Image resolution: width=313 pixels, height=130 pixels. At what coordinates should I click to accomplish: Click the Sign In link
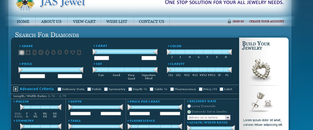click(238, 21)
